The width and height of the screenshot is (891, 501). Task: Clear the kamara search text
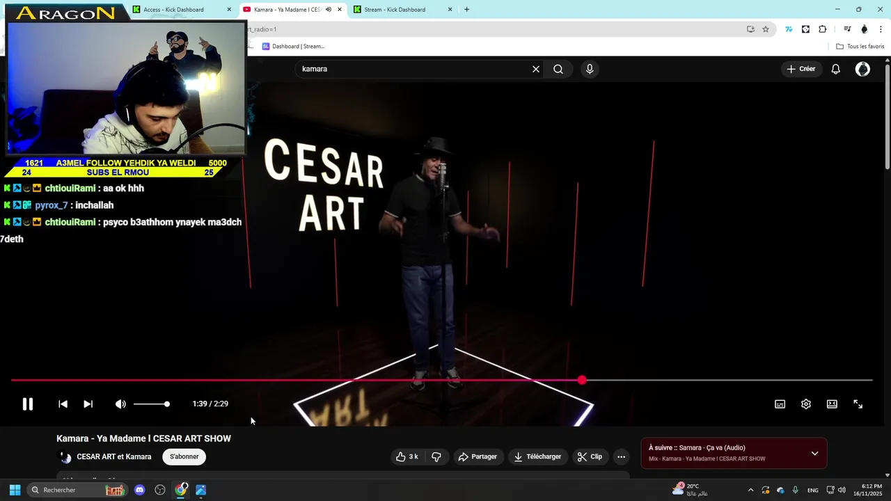point(536,69)
